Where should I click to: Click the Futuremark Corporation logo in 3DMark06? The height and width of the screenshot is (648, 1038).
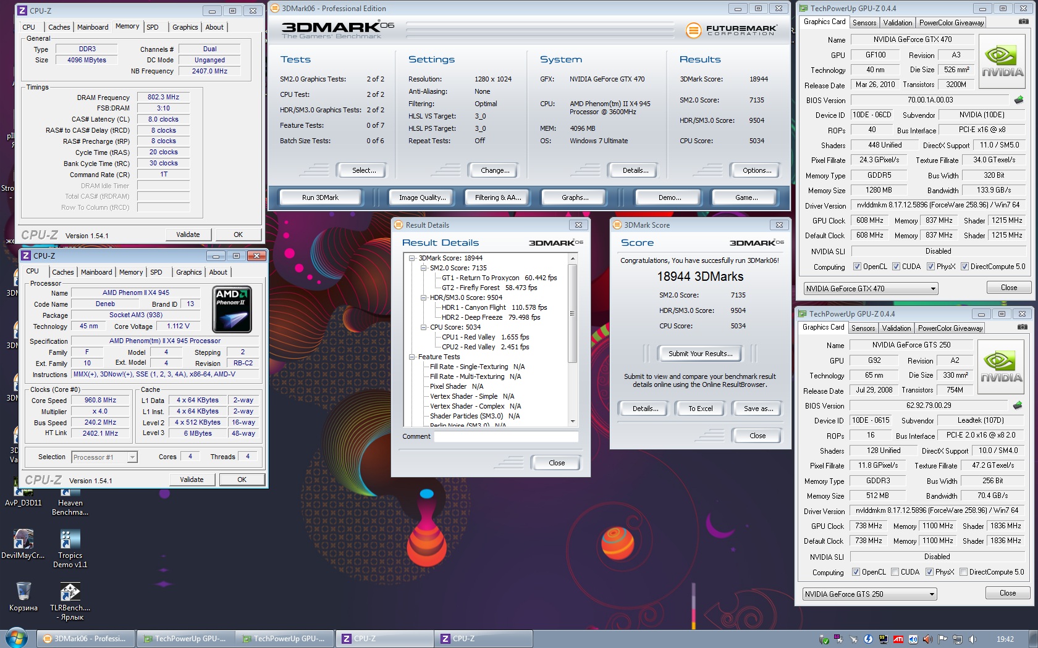point(732,29)
